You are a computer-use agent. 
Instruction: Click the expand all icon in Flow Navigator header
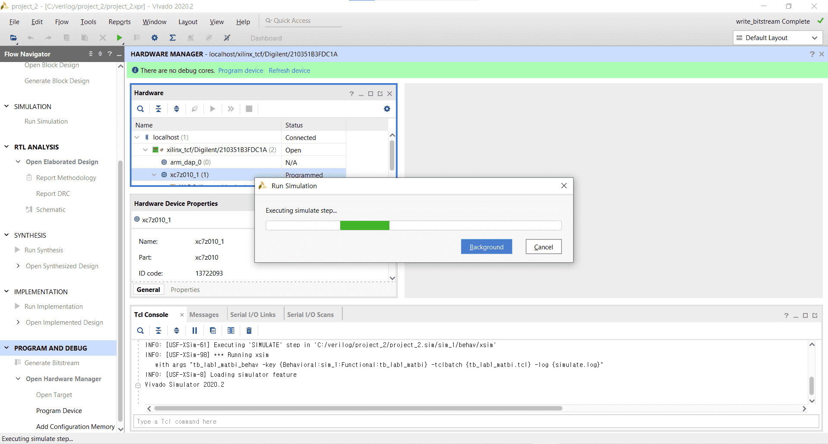(100, 54)
